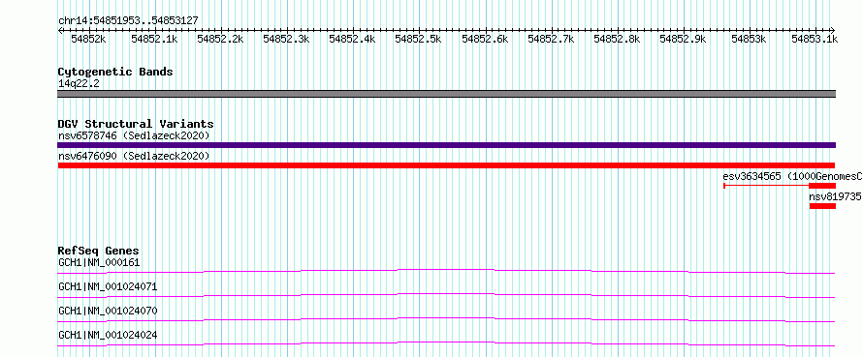
Task: Click the 54852.8k ruler tick label
Action: pos(617,39)
